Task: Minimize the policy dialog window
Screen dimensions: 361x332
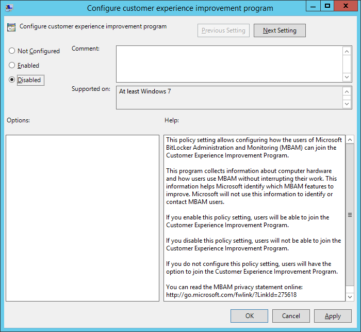Action: tap(313, 6)
